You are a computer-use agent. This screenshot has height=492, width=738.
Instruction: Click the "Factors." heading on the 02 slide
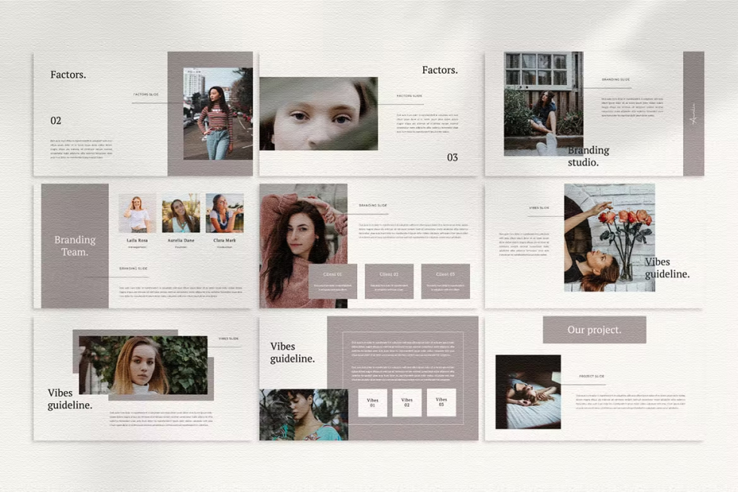[x=69, y=75]
